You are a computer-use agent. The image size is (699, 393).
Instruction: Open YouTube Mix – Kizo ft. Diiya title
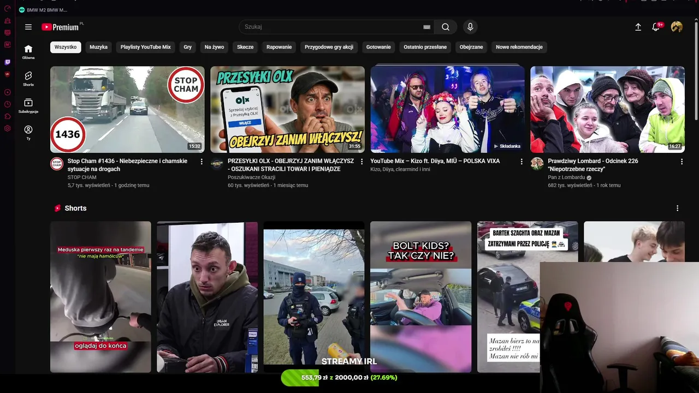click(x=435, y=161)
